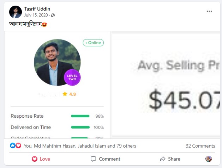Open the 32 Comments link

[200, 146]
